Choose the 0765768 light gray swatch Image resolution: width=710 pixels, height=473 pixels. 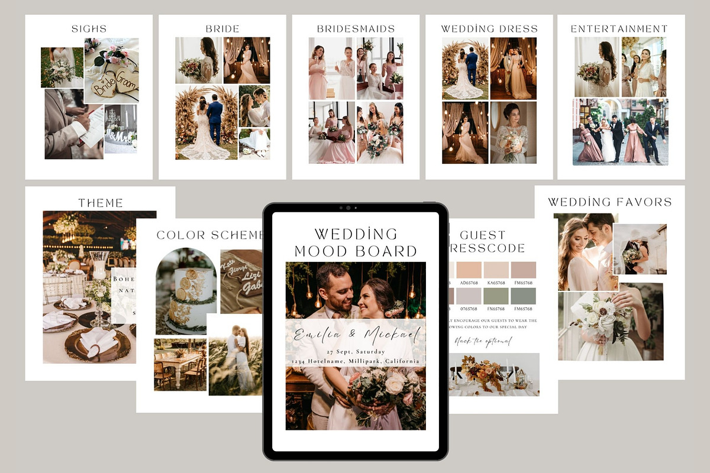tap(469, 296)
